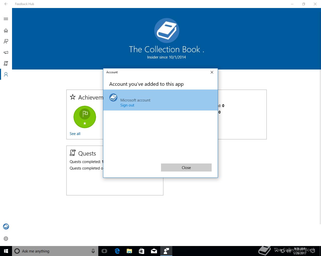Click the network icon in system tray
Image resolution: width=321 pixels, height=256 pixels.
coord(283,251)
